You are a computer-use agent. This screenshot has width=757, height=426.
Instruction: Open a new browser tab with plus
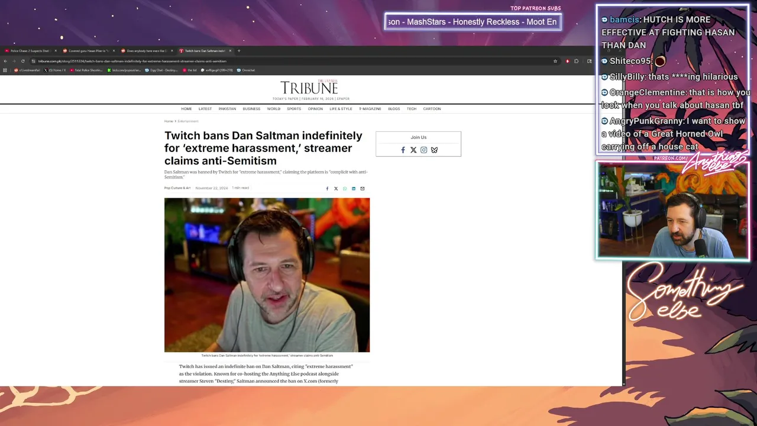click(239, 51)
